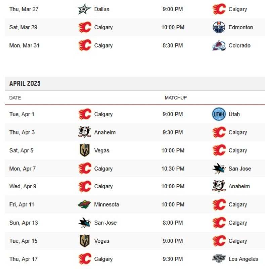Click the Calgary Flames logo on Apr 1

(x=85, y=114)
